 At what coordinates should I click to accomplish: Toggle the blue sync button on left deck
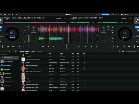coord(1,27)
